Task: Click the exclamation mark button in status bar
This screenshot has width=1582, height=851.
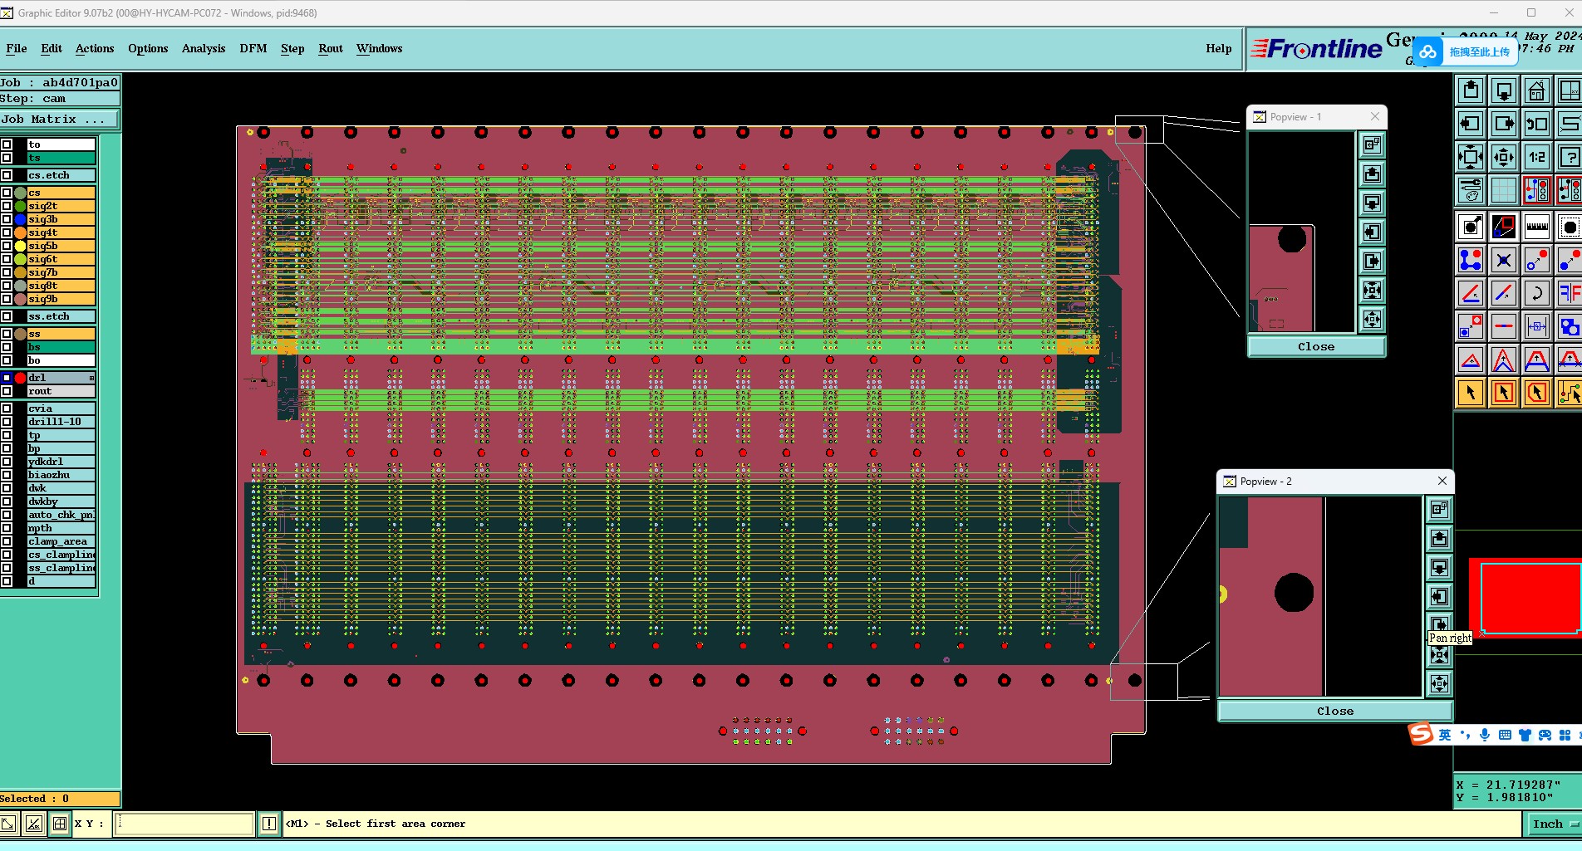Action: [x=269, y=824]
